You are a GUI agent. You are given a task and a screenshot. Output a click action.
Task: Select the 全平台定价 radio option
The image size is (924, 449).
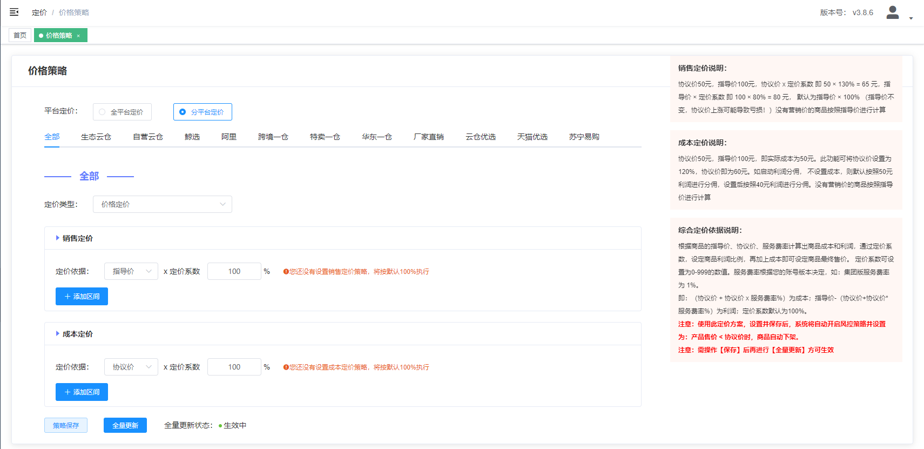(x=102, y=112)
